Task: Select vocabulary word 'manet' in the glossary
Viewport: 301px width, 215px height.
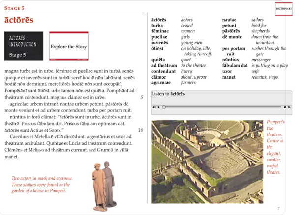Action: pyautogui.click(x=229, y=77)
